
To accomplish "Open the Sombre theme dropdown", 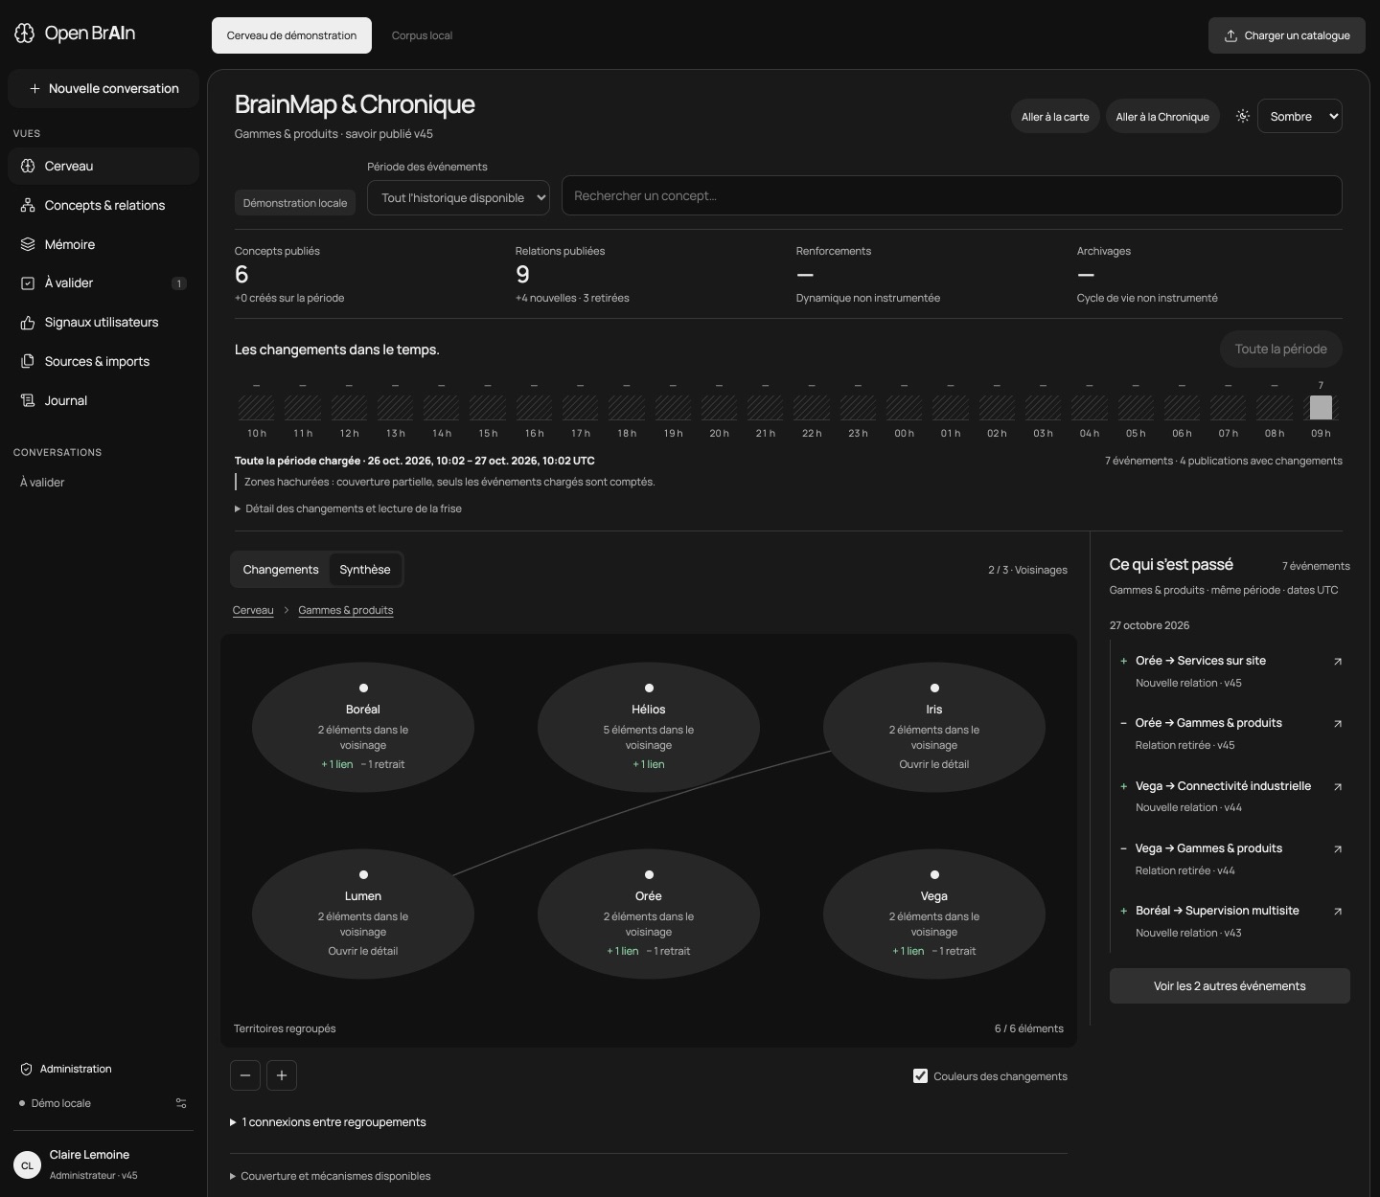I will click(x=1299, y=116).
